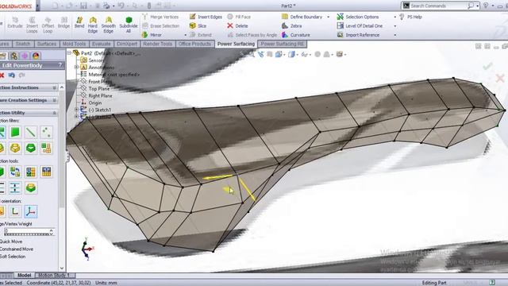The image size is (508, 286).
Task: Switch to the Render Tools tab
Action: pyautogui.click(x=158, y=44)
